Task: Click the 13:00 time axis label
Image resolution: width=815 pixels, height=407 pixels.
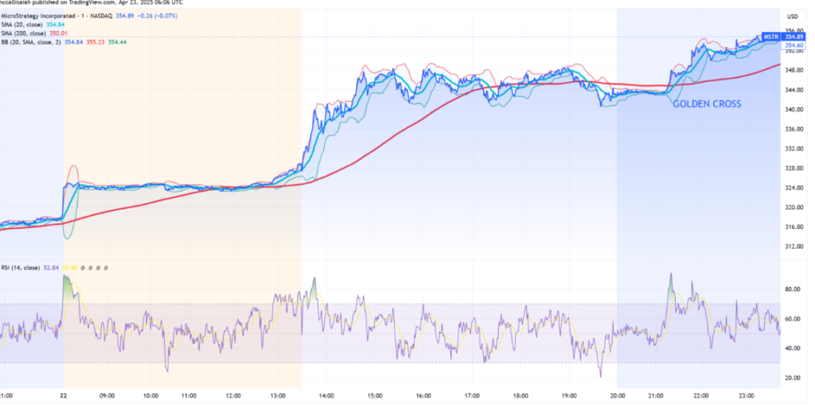Action: click(279, 396)
